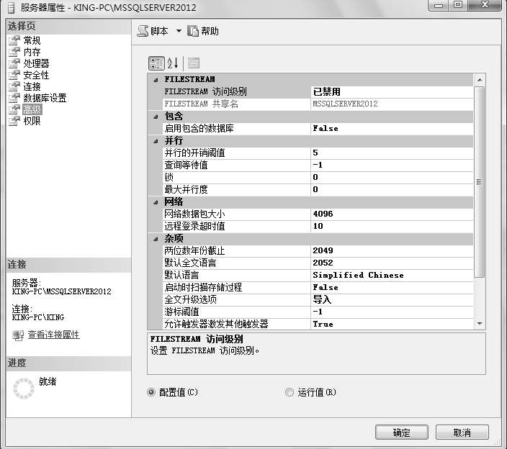
Task: Edit 锁 value field
Action: coord(392,177)
